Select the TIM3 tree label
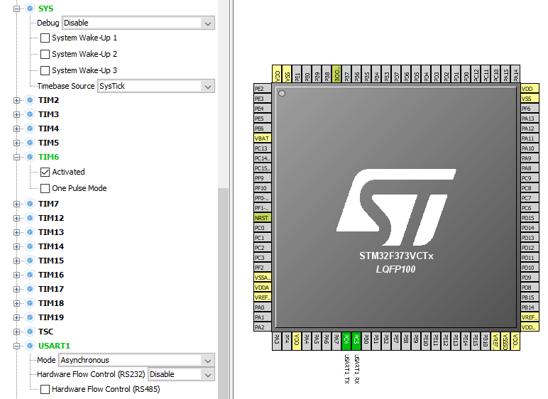This screenshot has height=399, width=548. (x=48, y=114)
